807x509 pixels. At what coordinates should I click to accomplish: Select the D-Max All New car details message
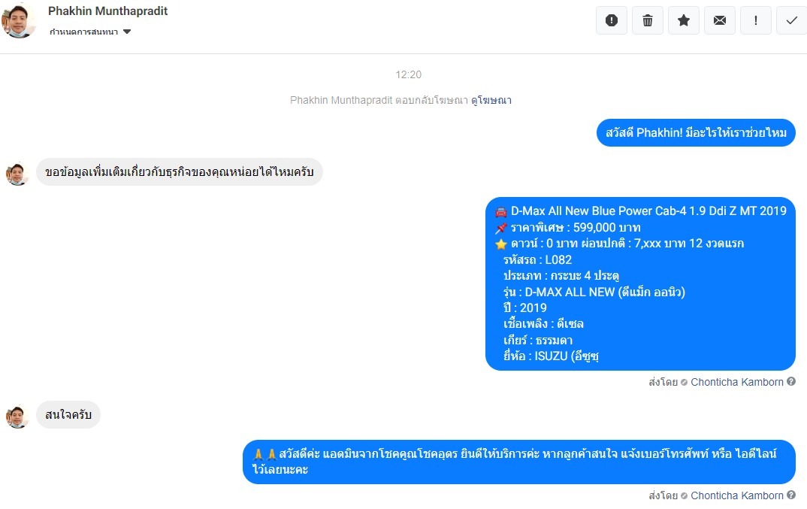(640, 283)
